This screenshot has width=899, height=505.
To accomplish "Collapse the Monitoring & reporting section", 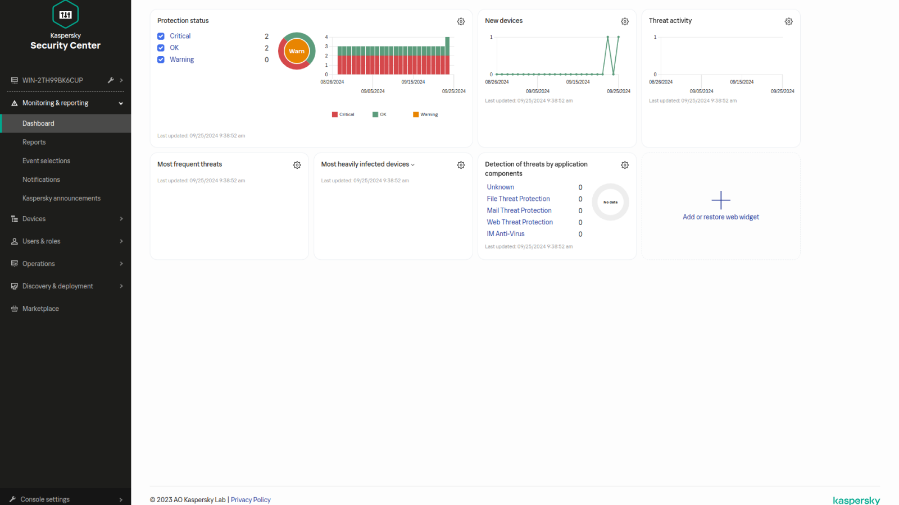I will tap(121, 103).
